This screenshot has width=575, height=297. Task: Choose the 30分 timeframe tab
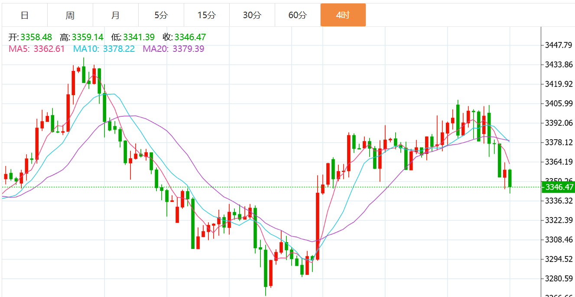click(x=252, y=15)
